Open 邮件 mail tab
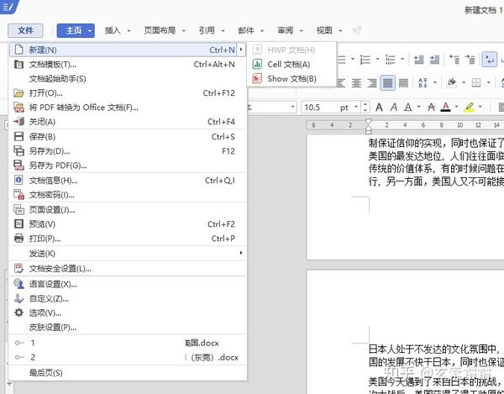Image resolution: width=504 pixels, height=394 pixels. pos(246,30)
